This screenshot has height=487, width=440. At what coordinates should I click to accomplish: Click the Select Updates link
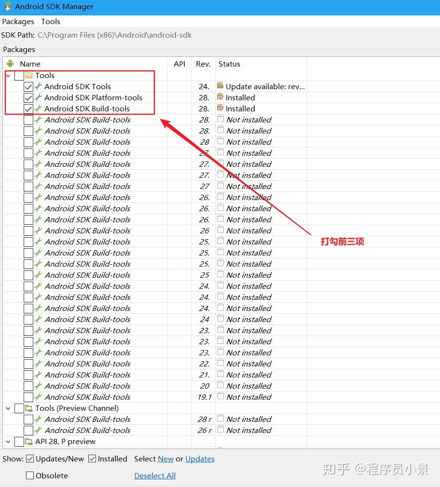click(x=200, y=459)
